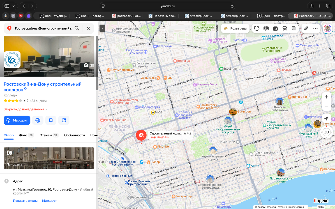
Task: Select Донская библиотека map marker
Action: click(x=279, y=101)
